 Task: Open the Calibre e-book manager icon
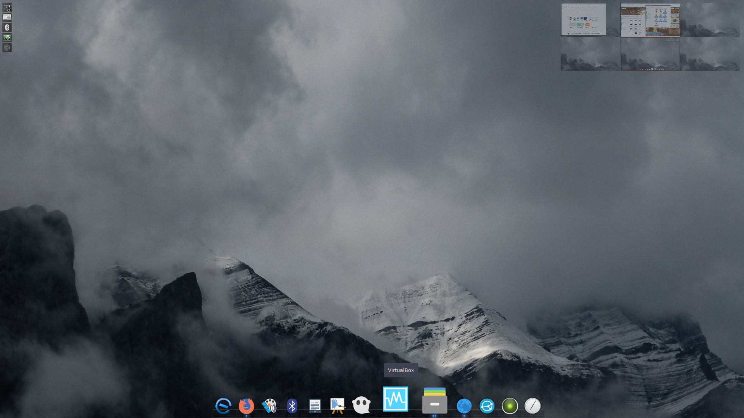coord(315,406)
